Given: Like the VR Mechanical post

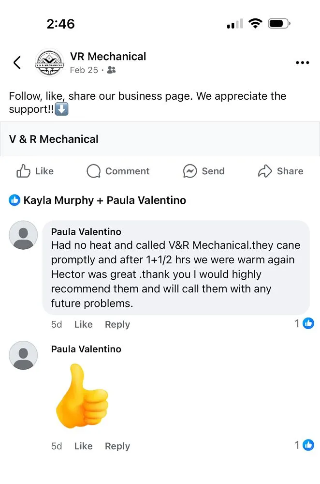Looking at the screenshot, I should (35, 171).
